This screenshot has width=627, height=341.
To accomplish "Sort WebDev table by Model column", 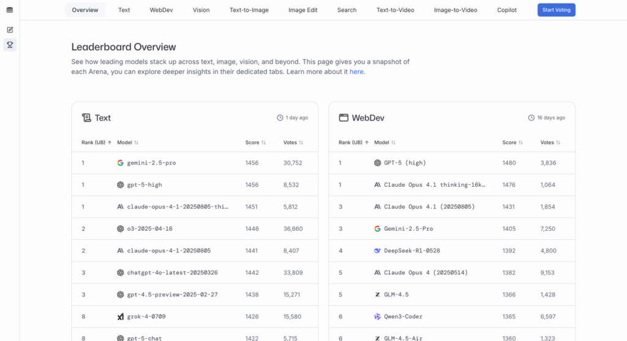I will 385,142.
